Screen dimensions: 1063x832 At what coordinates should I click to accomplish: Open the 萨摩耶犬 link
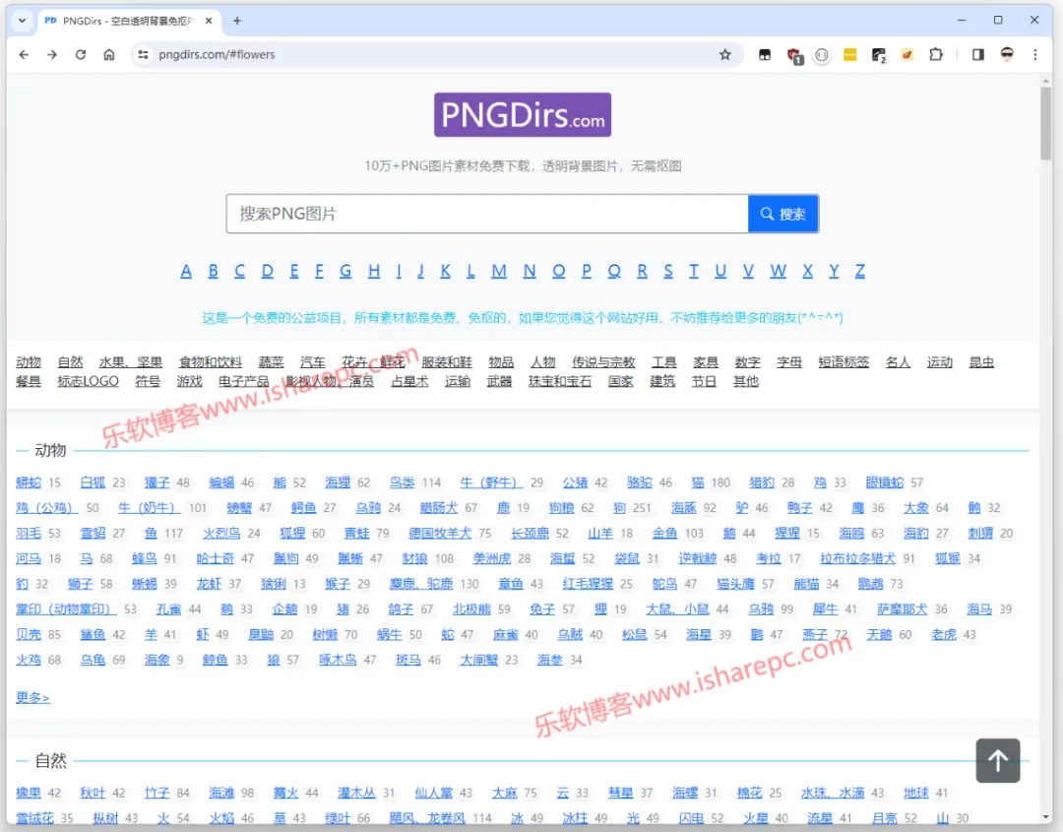coord(903,609)
